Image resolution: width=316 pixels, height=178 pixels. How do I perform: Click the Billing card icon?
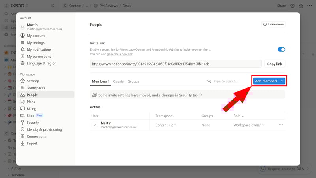pos(23,108)
